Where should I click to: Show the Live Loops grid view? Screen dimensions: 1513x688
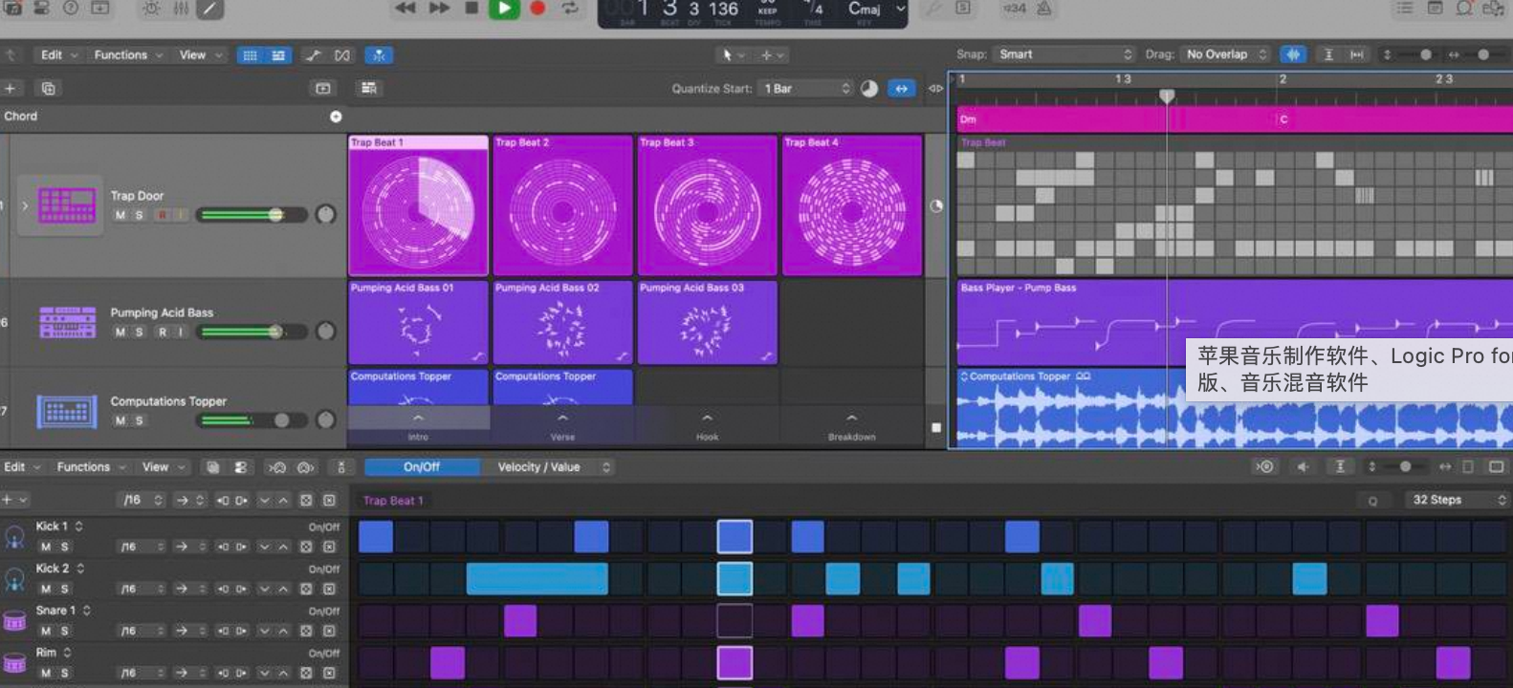(x=250, y=55)
